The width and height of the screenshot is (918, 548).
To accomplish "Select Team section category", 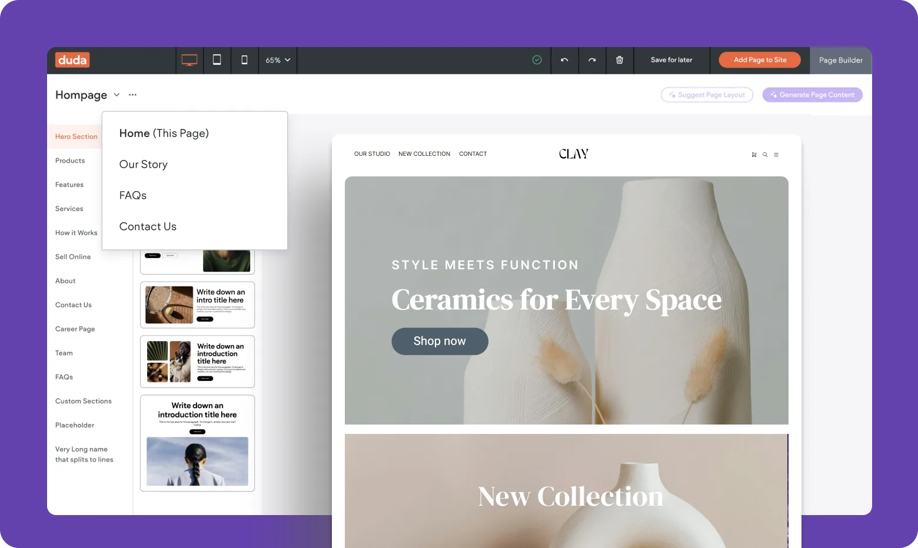I will [64, 353].
